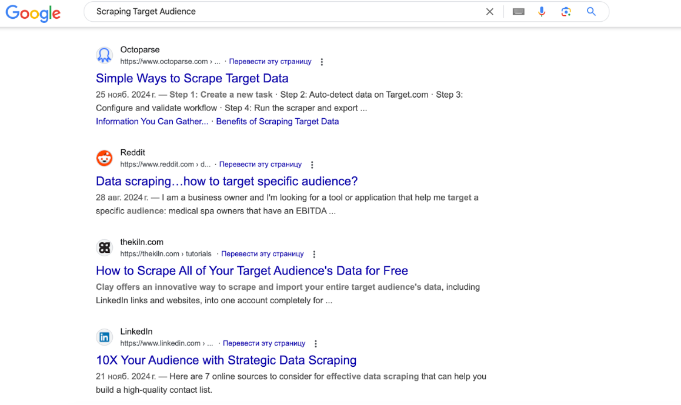Click into the search field text
Viewport: 681px width, 405px height.
(x=146, y=12)
